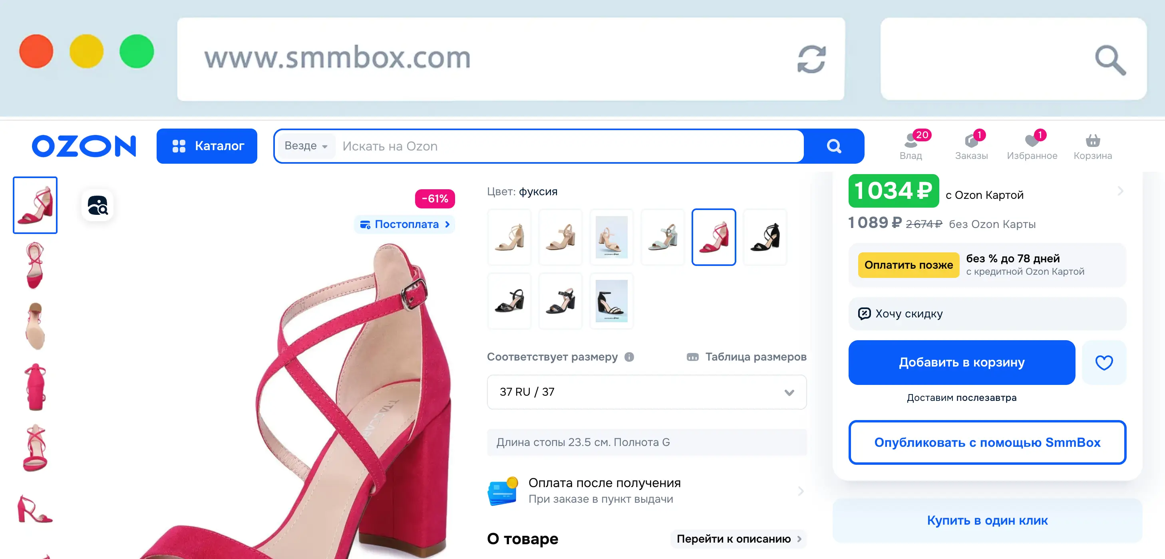Image resolution: width=1165 pixels, height=559 pixels.
Task: Click the Таблица размеров ruler icon
Action: tap(692, 357)
